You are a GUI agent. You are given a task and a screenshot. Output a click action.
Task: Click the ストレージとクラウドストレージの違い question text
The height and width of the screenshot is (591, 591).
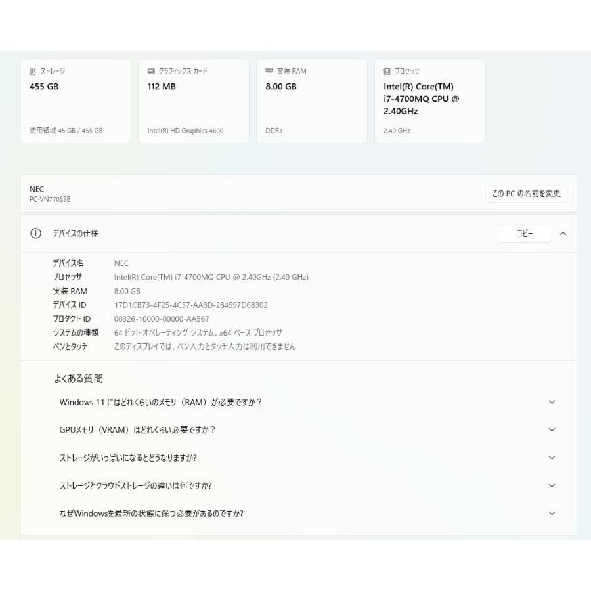[x=135, y=486]
